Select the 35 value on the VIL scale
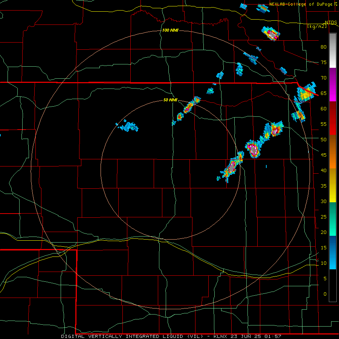 pos(324,186)
